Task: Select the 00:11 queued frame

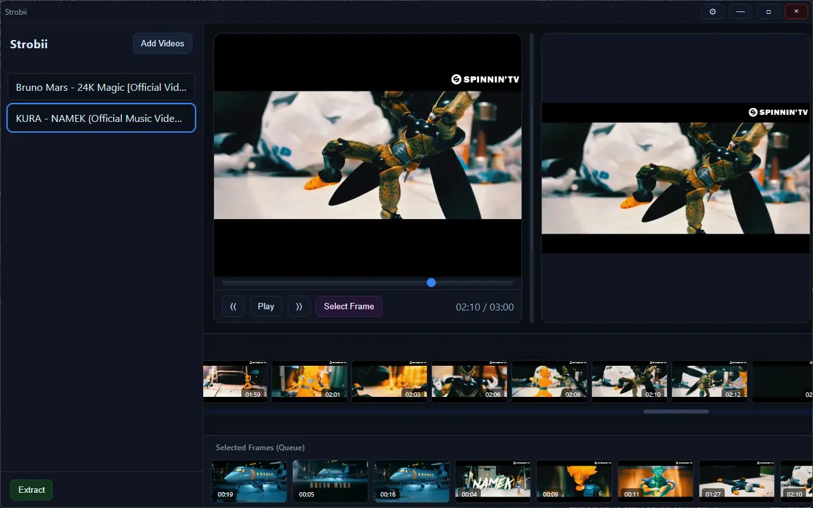Action: coord(655,481)
